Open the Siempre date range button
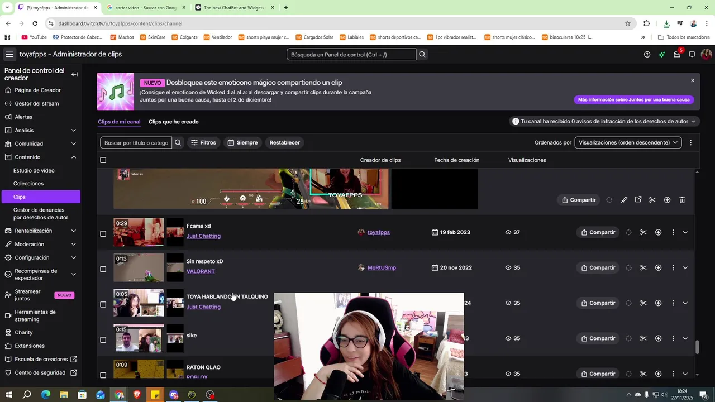This screenshot has width=715, height=402. (242, 142)
